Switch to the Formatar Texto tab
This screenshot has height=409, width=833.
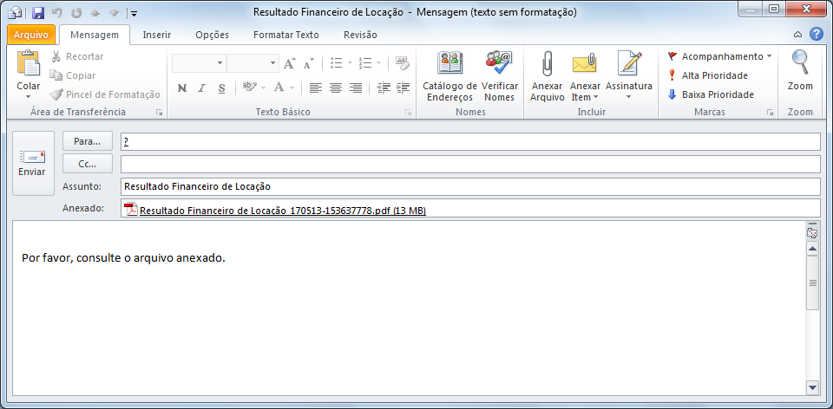click(x=286, y=35)
